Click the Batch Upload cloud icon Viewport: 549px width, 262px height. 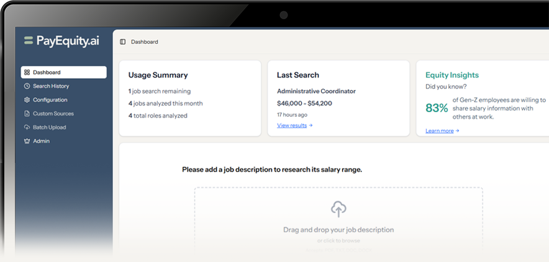27,127
